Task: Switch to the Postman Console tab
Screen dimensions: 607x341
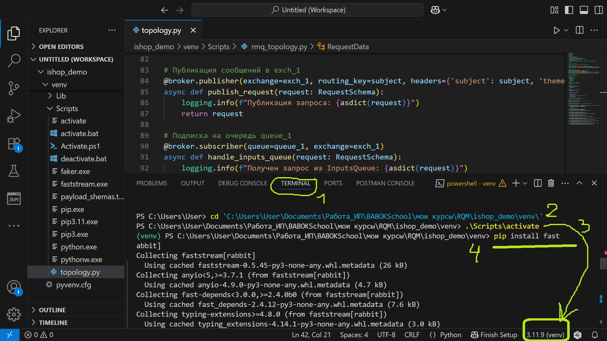Action: tap(385, 183)
